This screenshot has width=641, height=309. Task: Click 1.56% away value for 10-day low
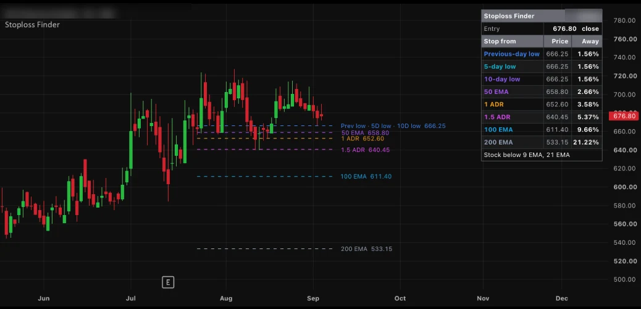589,79
